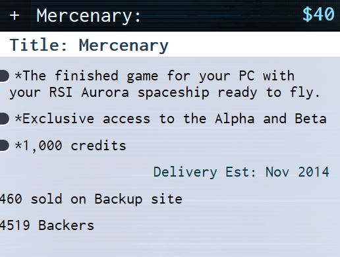The image size is (340, 257).
Task: Click the bullet beside finished game line
Action: (x=5, y=76)
